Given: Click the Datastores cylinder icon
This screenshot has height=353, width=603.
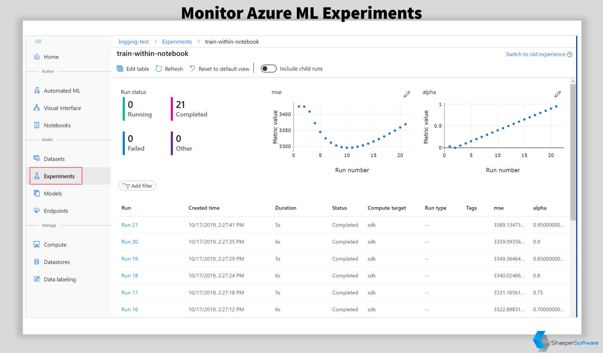Looking at the screenshot, I should pos(37,262).
